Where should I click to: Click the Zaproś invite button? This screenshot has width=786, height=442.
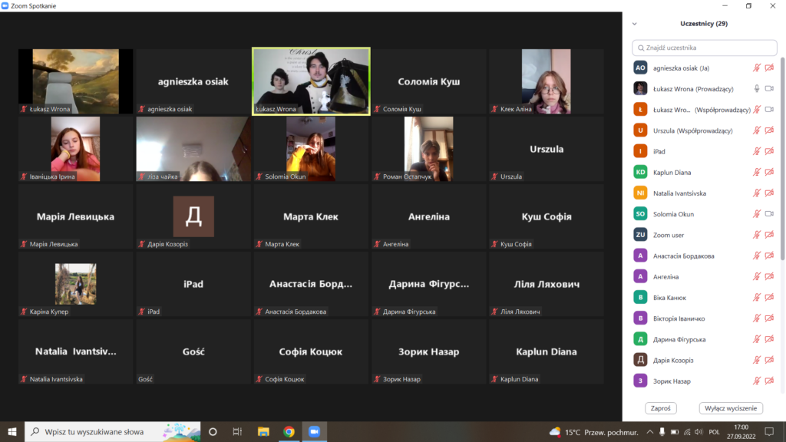click(660, 408)
